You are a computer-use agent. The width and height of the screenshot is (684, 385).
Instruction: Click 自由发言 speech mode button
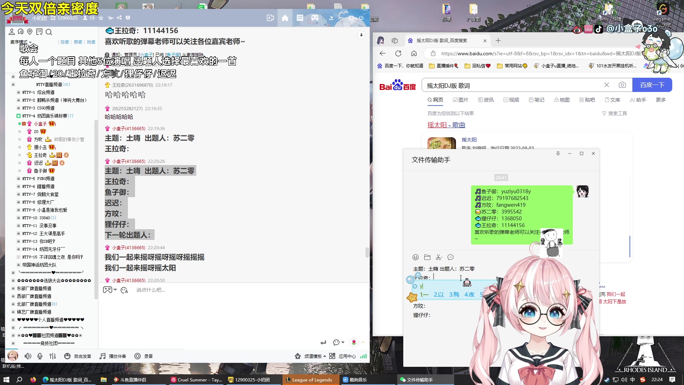point(78,356)
